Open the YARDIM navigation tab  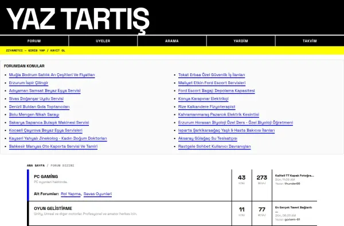241,41
